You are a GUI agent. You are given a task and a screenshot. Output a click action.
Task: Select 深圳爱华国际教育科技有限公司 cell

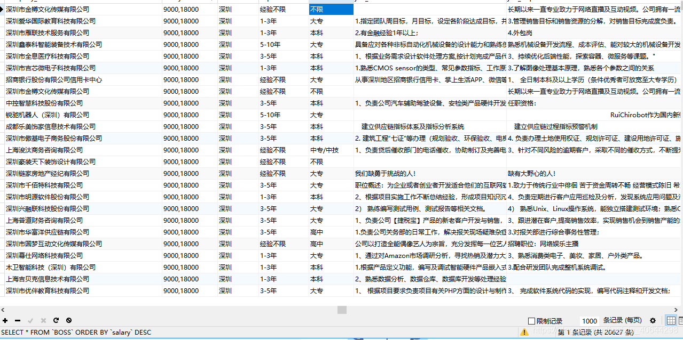pyautogui.click(x=83, y=21)
